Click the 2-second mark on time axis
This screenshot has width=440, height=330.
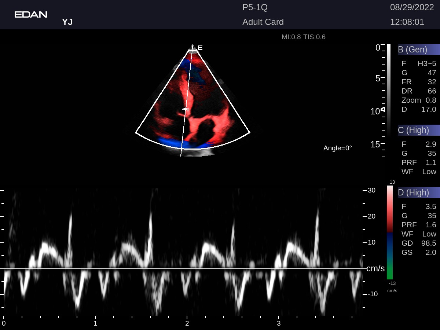(187, 323)
